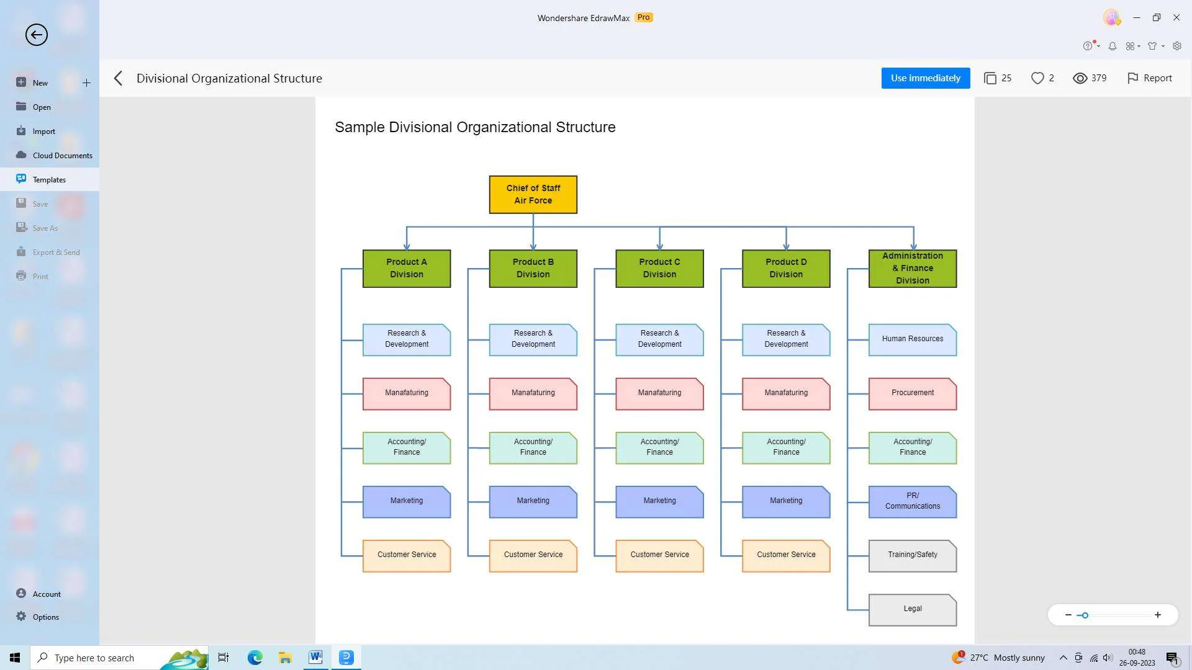This screenshot has width=1192, height=670.
Task: Click the Templates icon
Action: coord(20,178)
